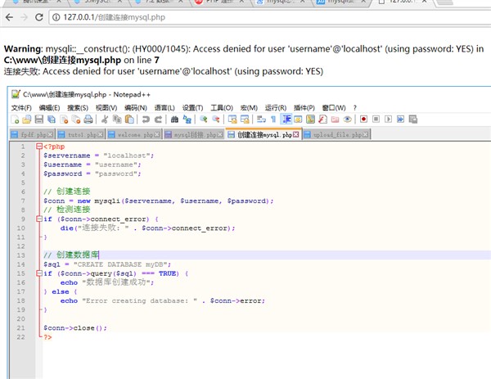Click the Cut scissors icon
Screen dimensions: 491x379
102,120
